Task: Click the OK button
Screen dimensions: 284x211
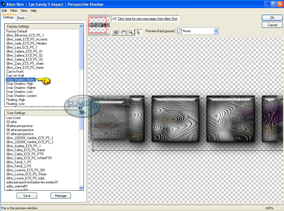Action: [x=272, y=18]
